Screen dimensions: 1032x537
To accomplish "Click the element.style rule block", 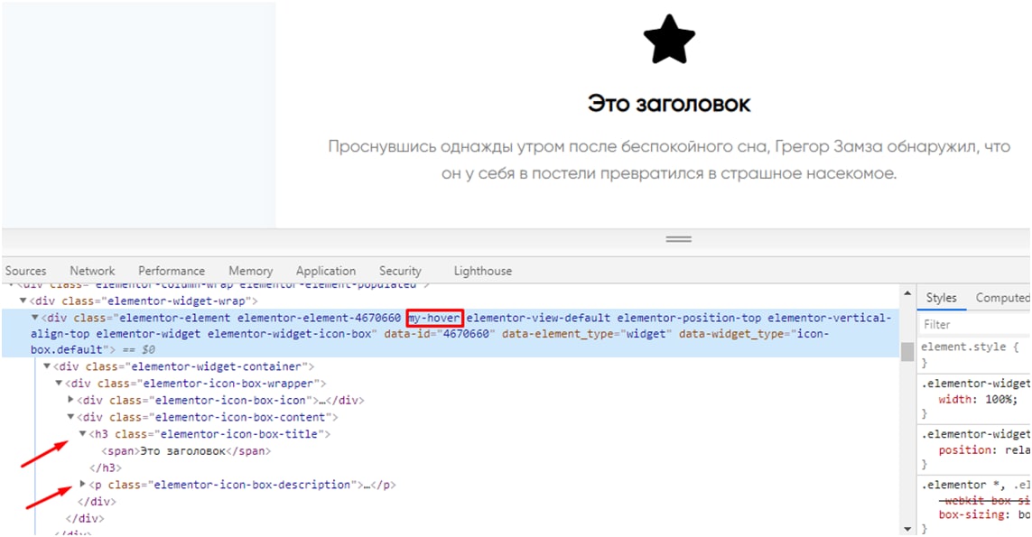I will [x=970, y=354].
